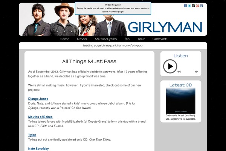
Task: Open the Bio page
Action: coord(127,39)
